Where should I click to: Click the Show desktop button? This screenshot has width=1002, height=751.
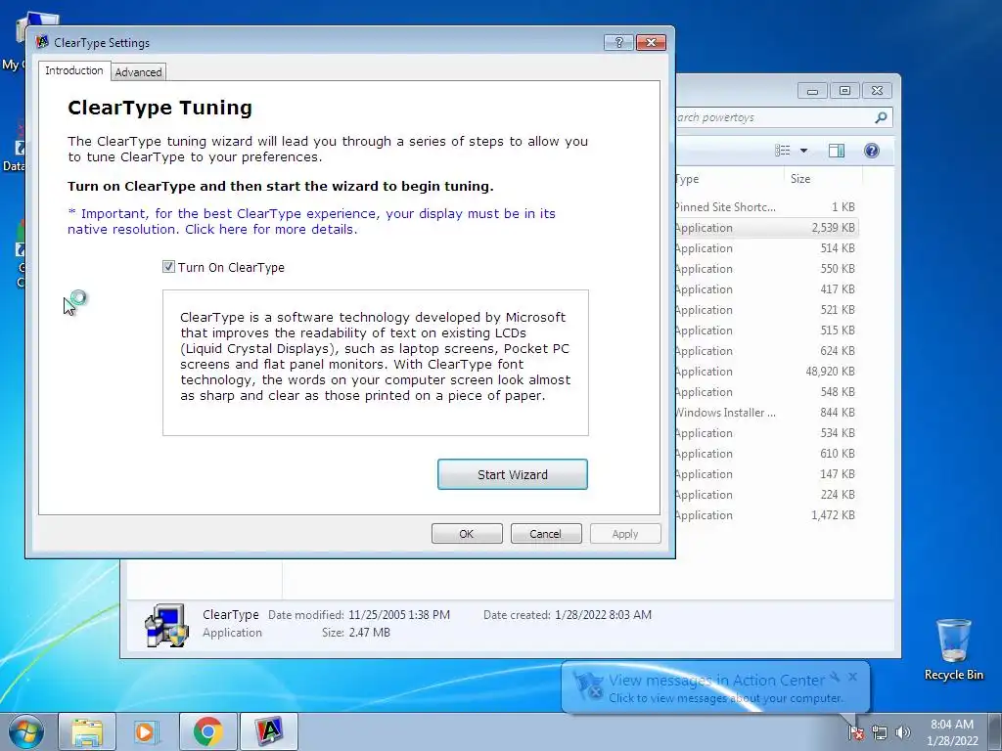(995, 731)
